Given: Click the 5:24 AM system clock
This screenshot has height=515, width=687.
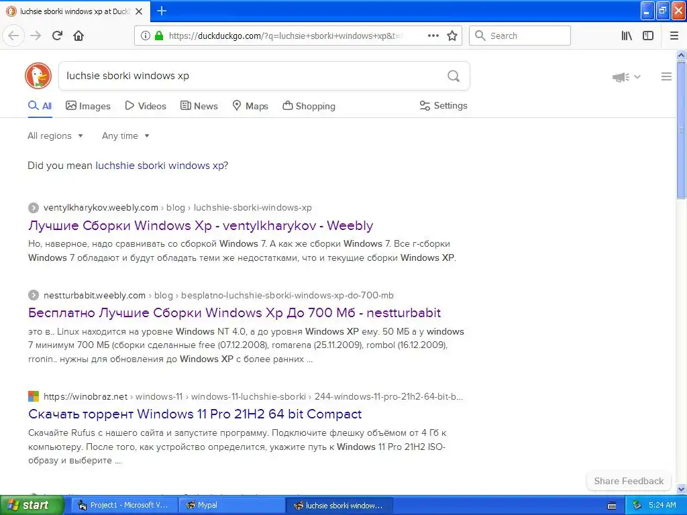Looking at the screenshot, I should [x=662, y=506].
